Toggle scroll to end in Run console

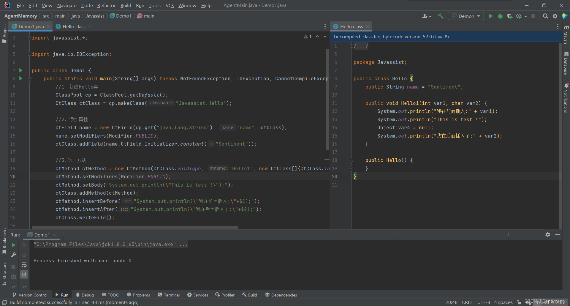[x=24, y=274]
